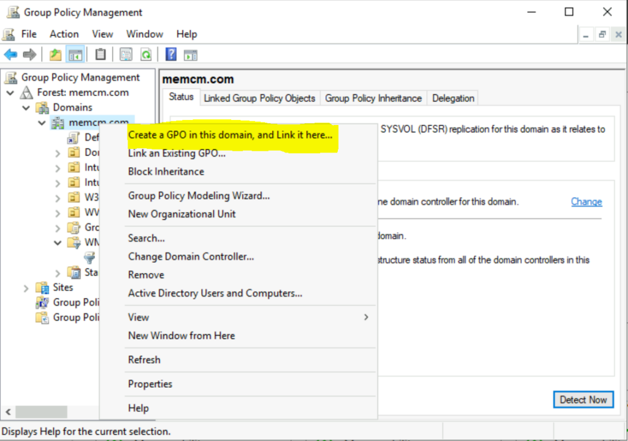Click the menu bar MMC document icon
The width and height of the screenshot is (628, 441).
click(9, 34)
